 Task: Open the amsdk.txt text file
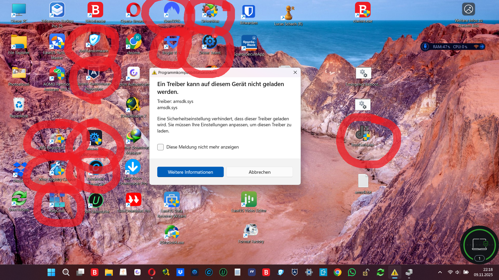coord(363,181)
